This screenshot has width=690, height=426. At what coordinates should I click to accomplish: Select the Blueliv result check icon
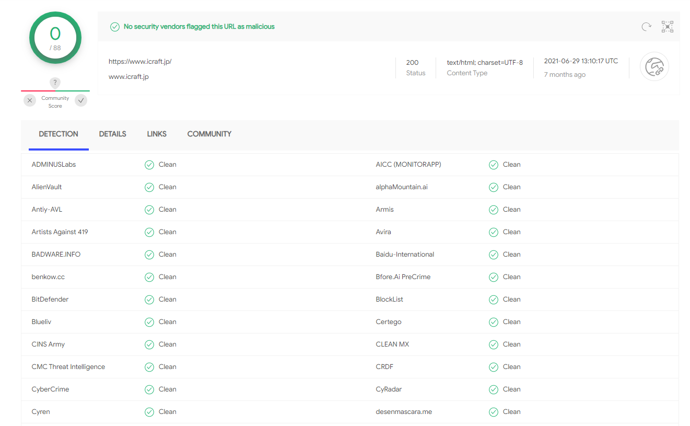[149, 322]
